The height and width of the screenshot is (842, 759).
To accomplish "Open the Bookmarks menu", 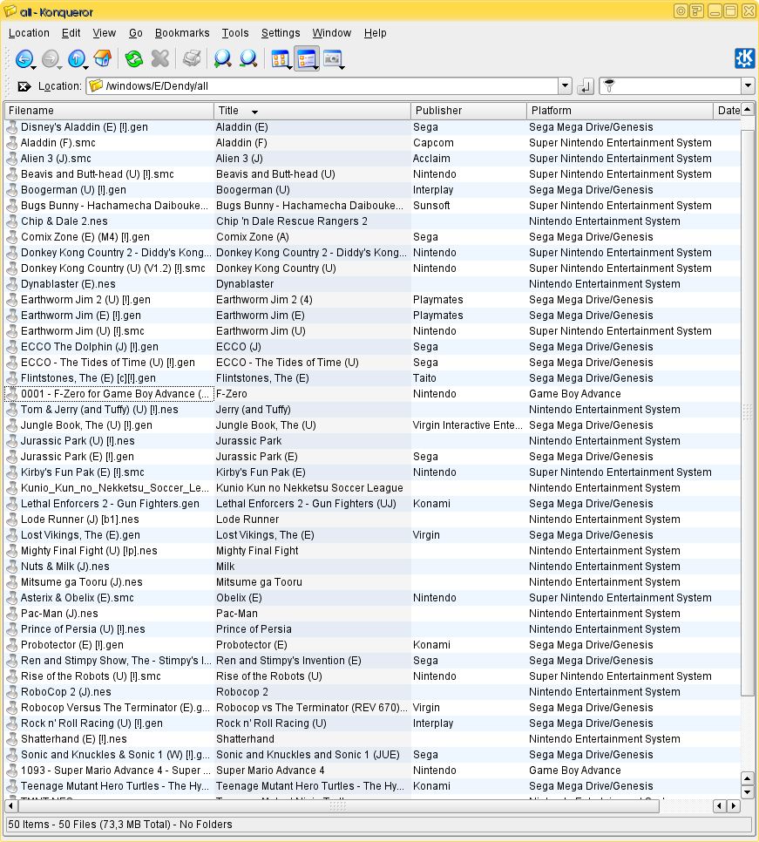I will (182, 33).
